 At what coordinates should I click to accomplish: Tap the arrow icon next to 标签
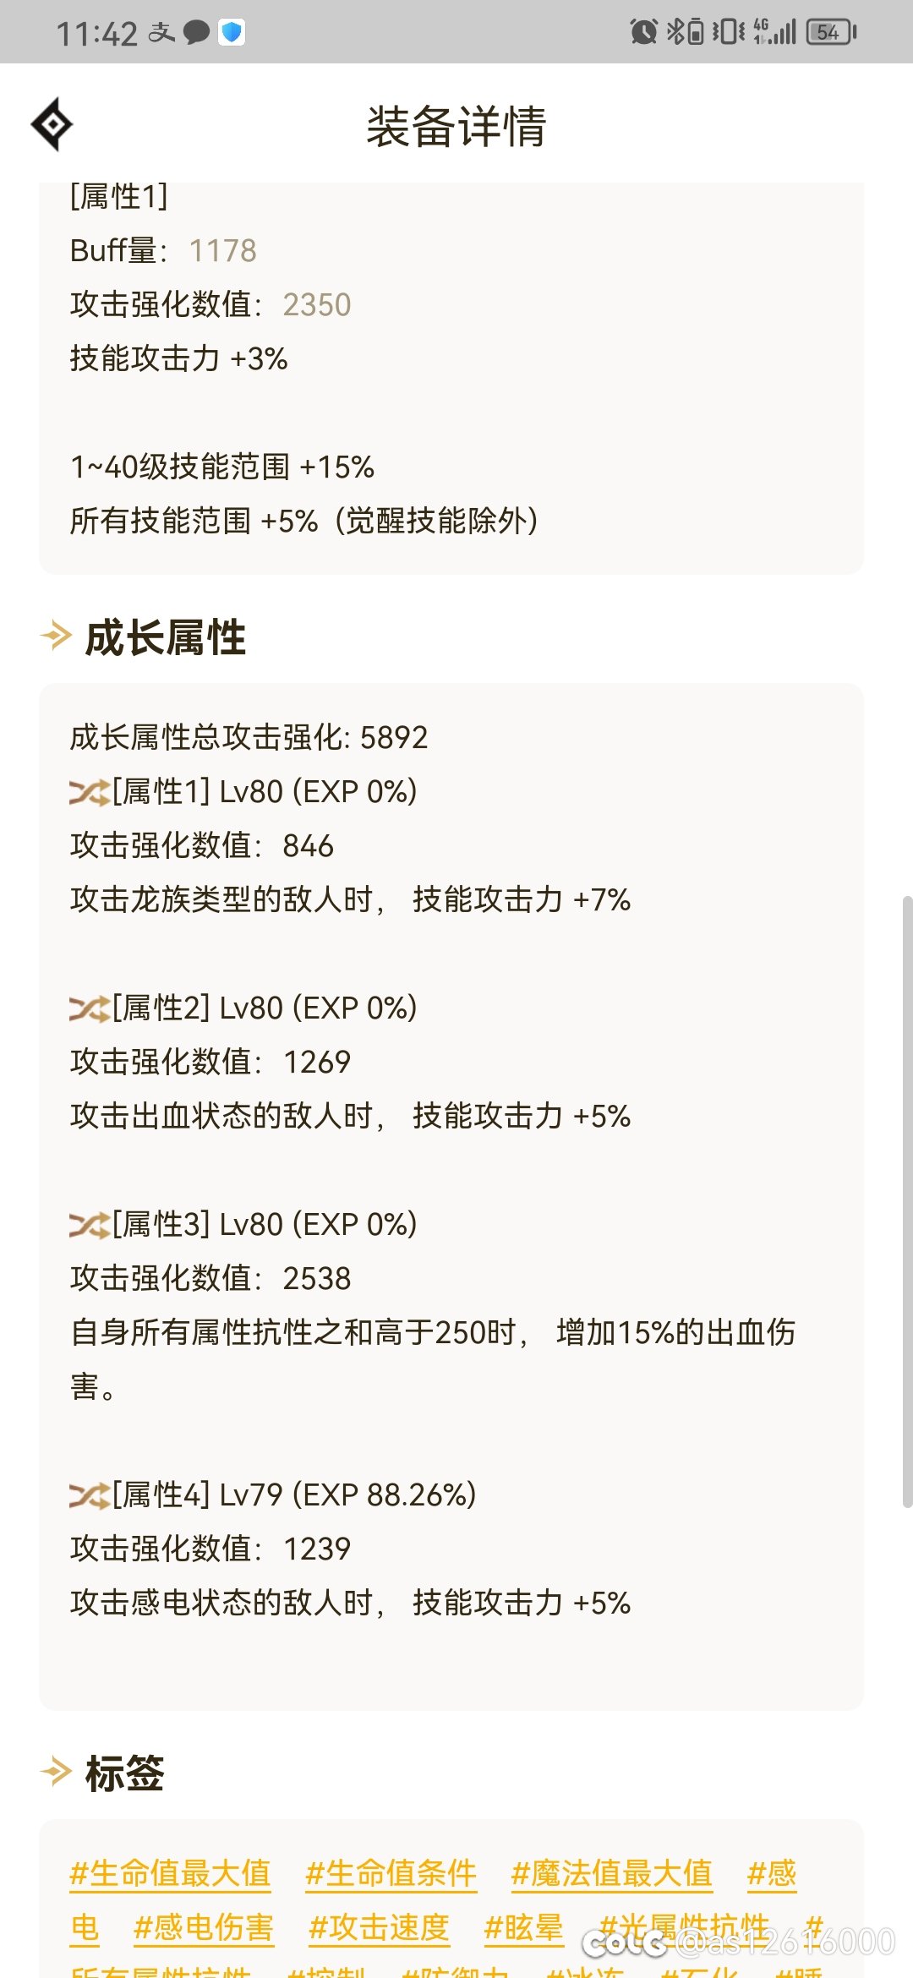coord(57,1772)
